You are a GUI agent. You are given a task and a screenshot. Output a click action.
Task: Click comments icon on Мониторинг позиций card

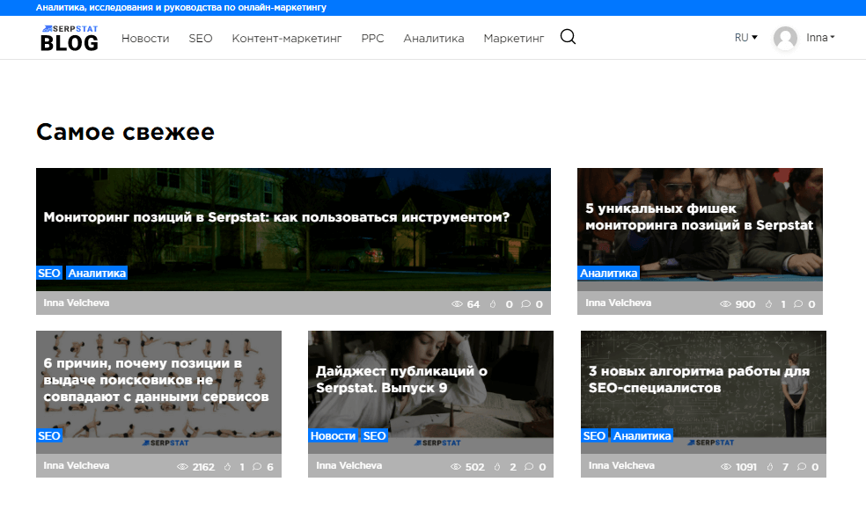pyautogui.click(x=525, y=304)
